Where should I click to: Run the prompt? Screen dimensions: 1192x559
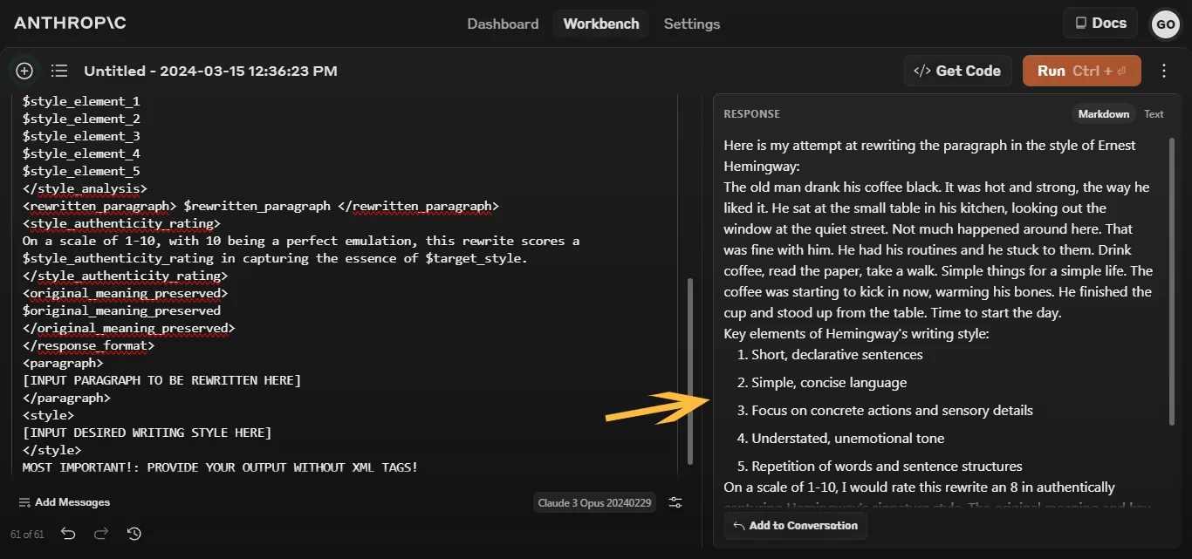(x=1081, y=71)
